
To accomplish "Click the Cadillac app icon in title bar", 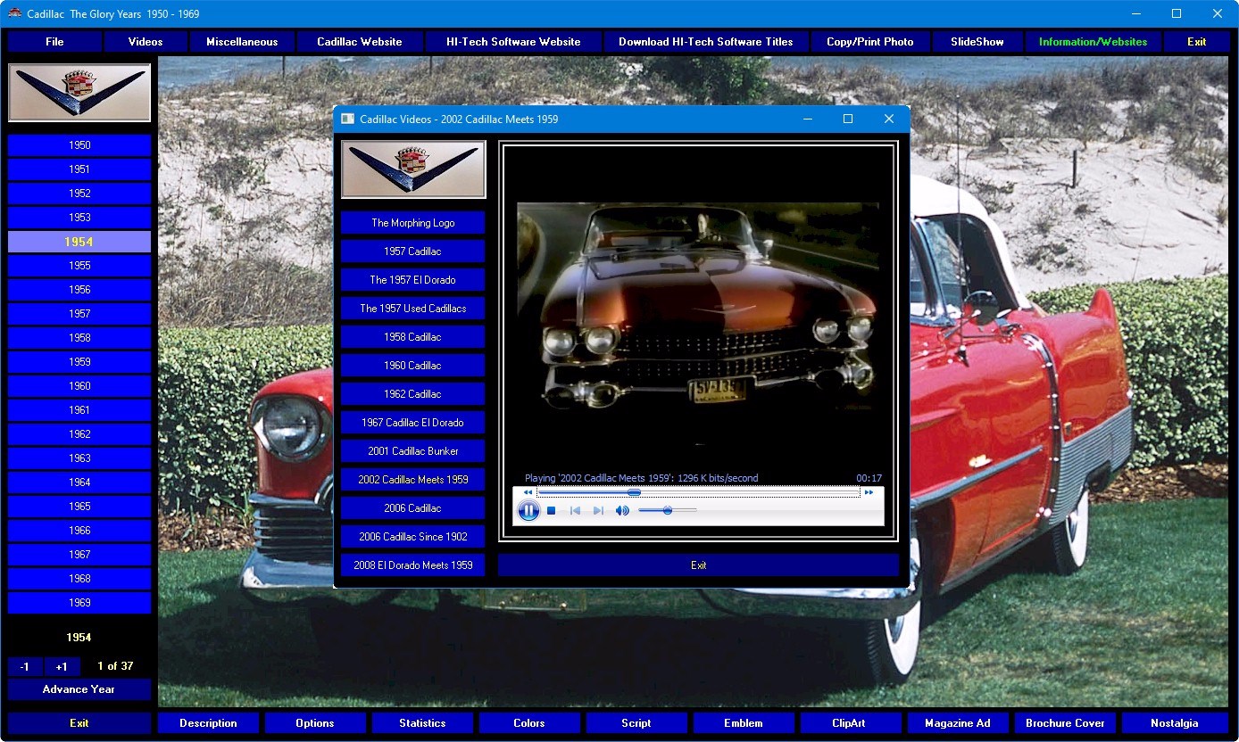I will pos(14,14).
